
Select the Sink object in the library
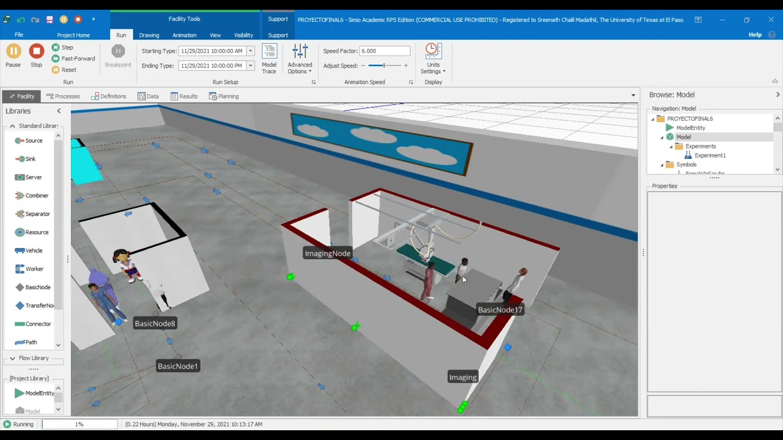click(x=25, y=159)
